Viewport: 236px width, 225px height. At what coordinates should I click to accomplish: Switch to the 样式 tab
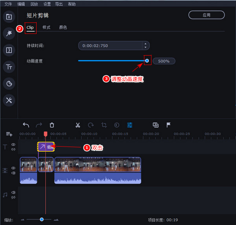coord(46,28)
